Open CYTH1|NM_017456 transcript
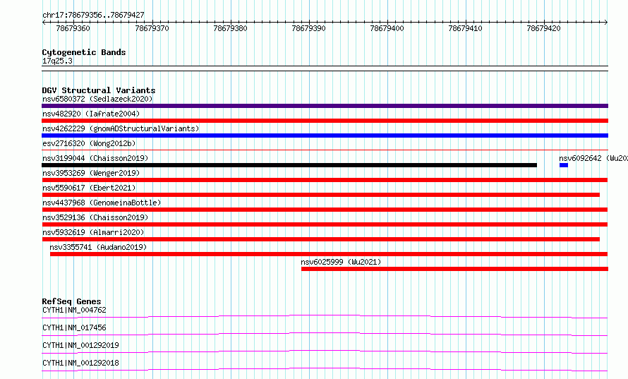The width and height of the screenshot is (628, 379). (x=74, y=327)
